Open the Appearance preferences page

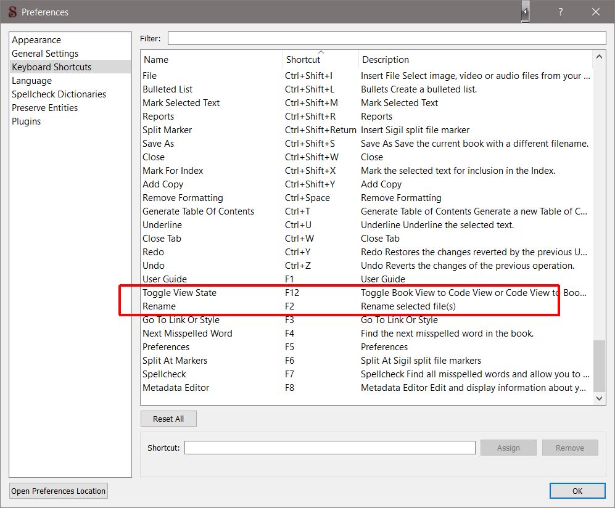coord(36,40)
